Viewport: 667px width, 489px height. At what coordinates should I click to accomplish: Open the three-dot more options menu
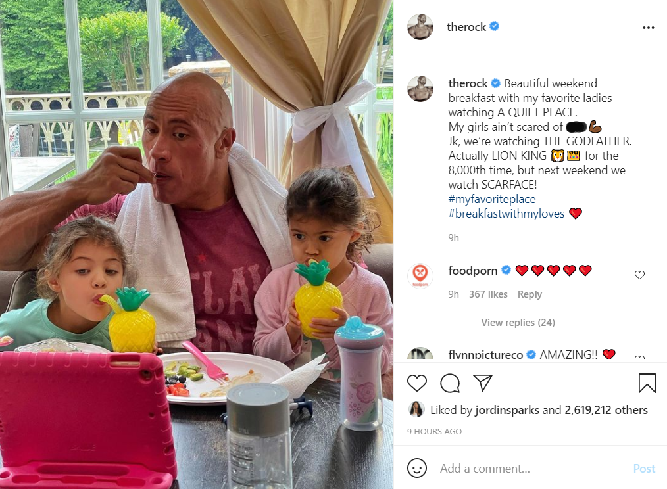click(649, 28)
